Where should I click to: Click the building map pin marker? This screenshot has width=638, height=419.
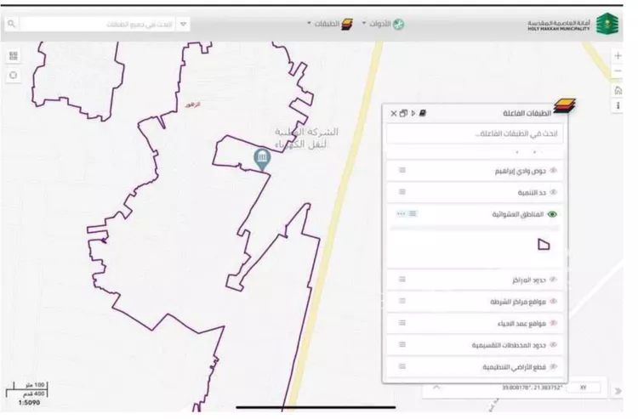[262, 159]
